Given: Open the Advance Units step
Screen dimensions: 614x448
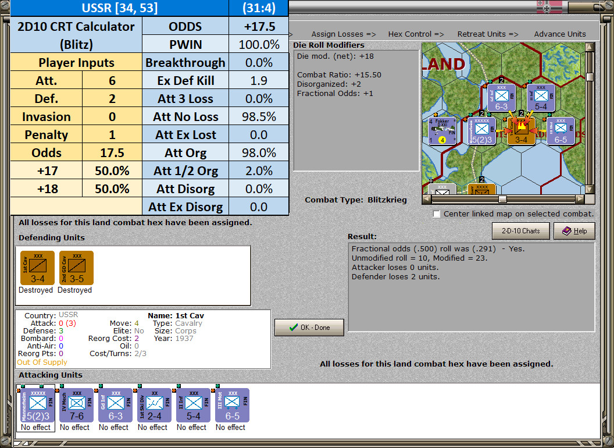Looking at the screenshot, I should point(560,34).
